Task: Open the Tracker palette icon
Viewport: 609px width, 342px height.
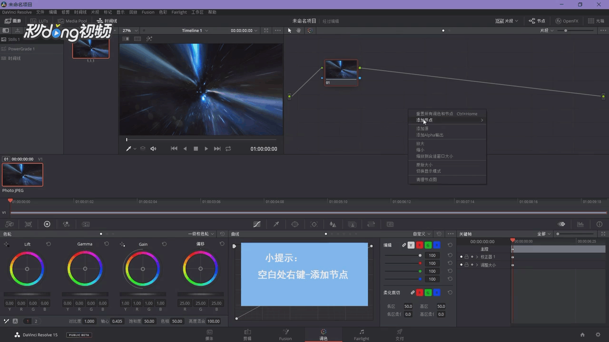Action: click(x=314, y=224)
